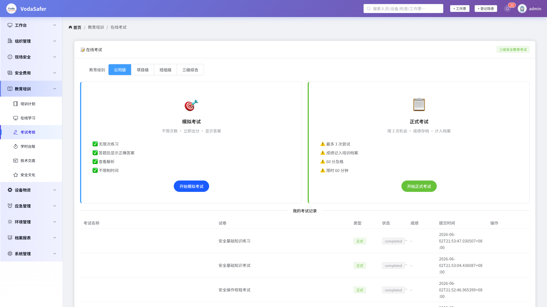Expand the 现场安全 menu chevron

click(55, 57)
